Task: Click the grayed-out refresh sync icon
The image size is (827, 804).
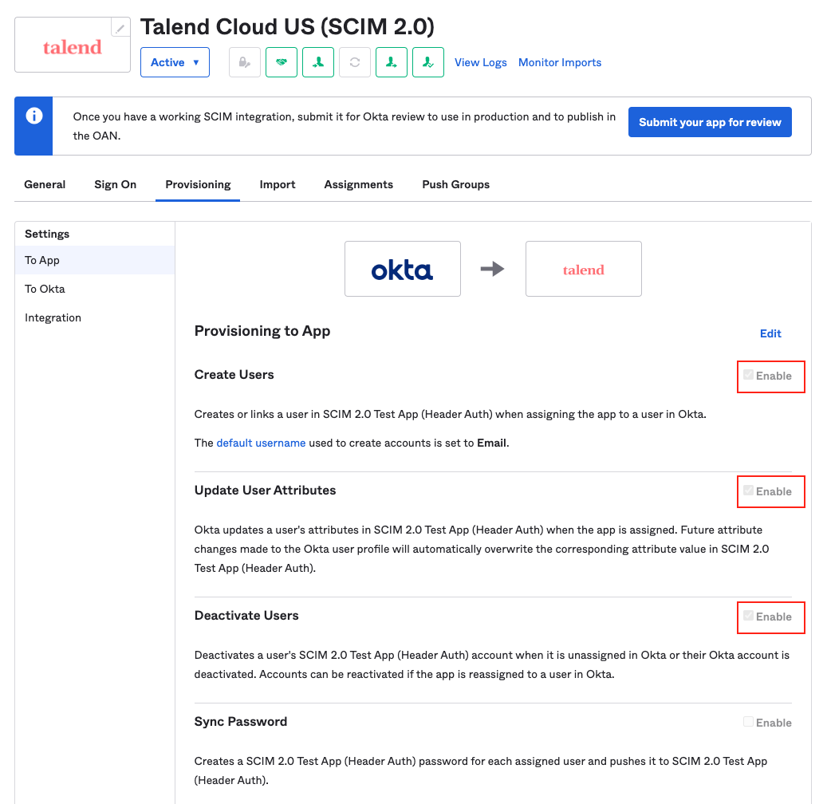Action: [x=355, y=62]
